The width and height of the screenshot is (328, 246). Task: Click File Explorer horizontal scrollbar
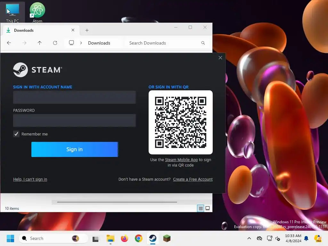(x=117, y=202)
